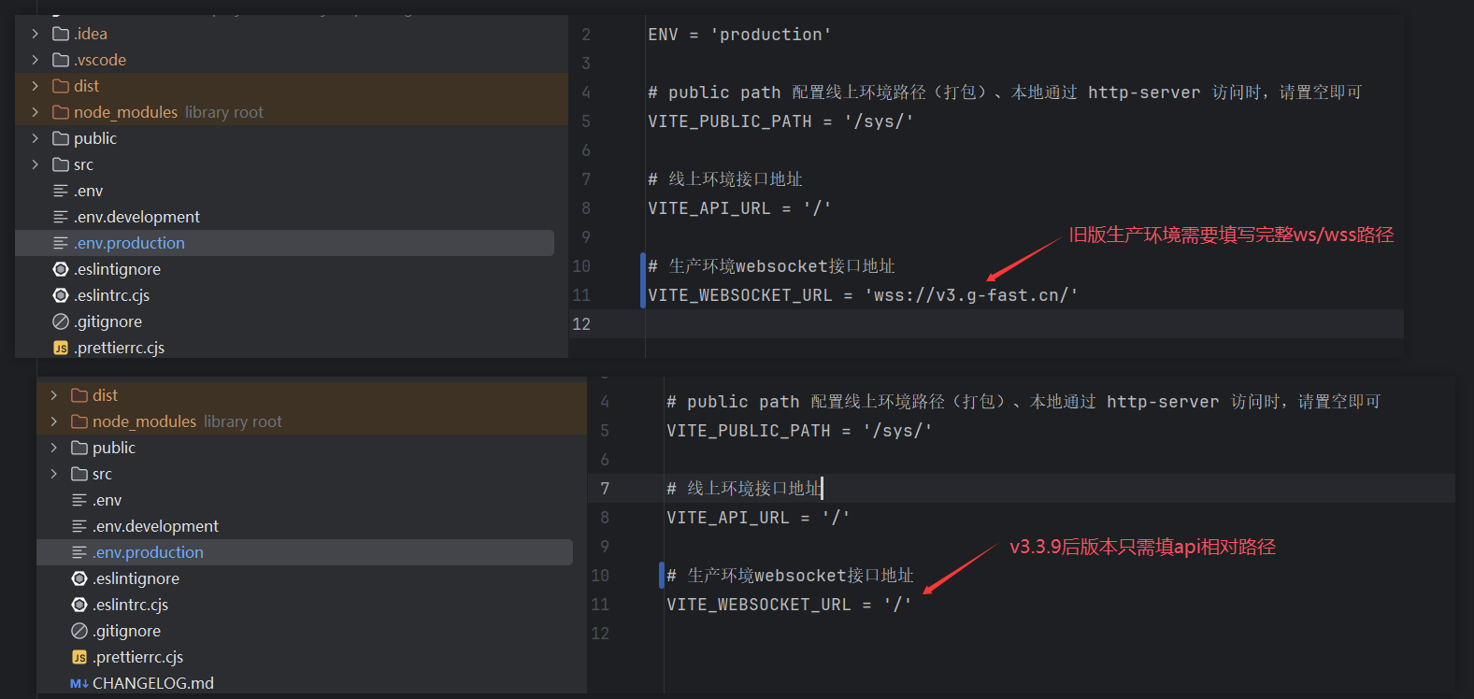The image size is (1474, 699).
Task: Click the Markdown icon beside CHANGELOG.md
Action: pos(79,683)
